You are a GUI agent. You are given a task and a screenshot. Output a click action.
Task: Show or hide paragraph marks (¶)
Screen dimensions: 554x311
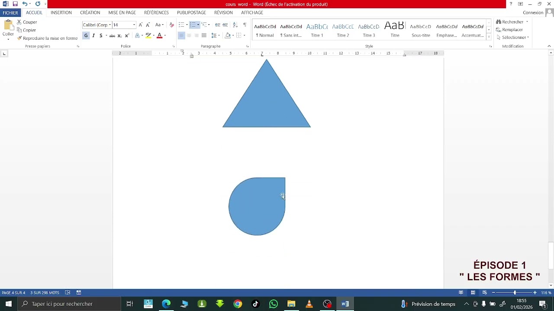point(245,25)
